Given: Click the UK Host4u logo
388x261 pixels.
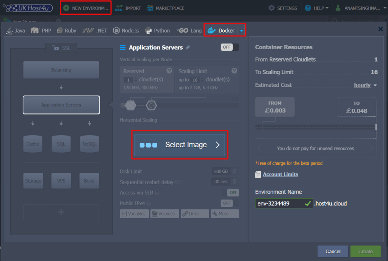Looking at the screenshot, I should coord(28,8).
